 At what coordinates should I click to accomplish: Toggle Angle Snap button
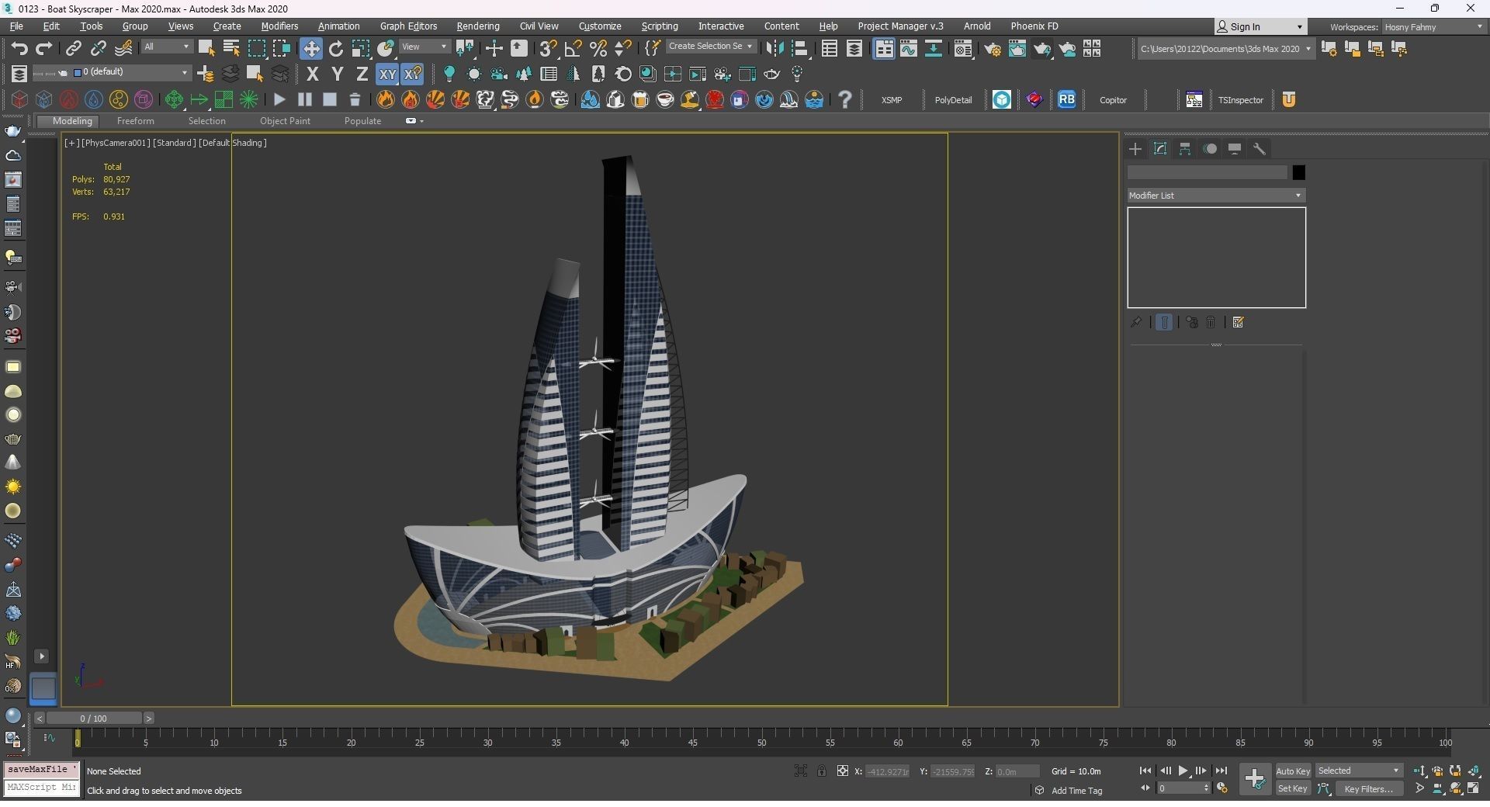tap(573, 49)
